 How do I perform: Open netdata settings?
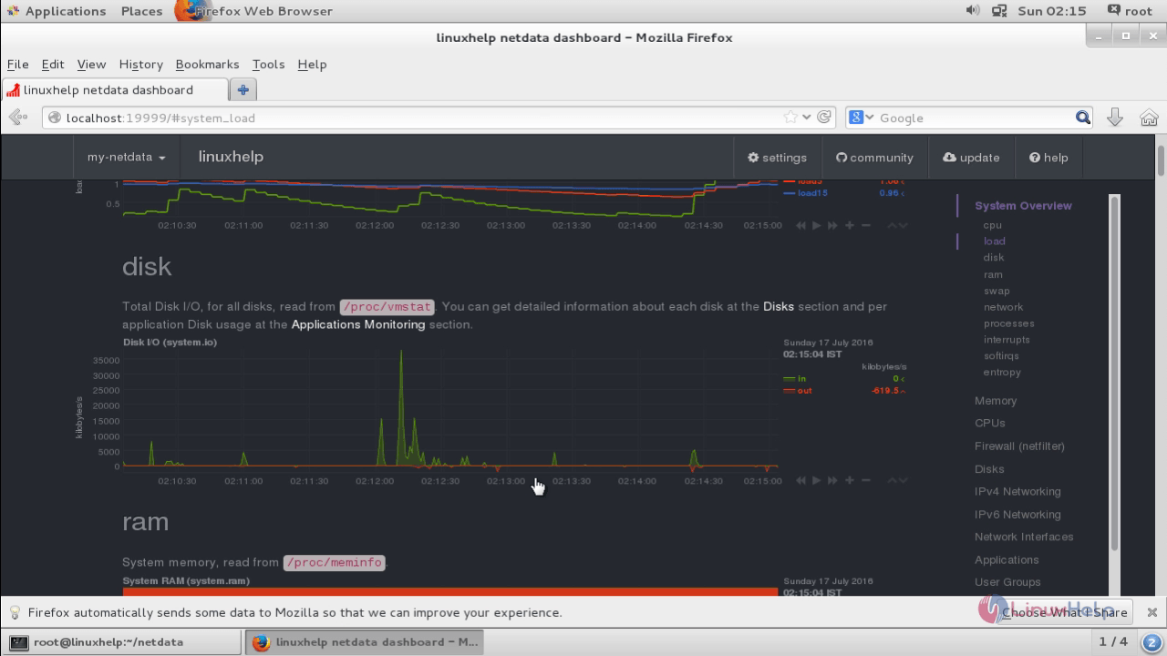(x=777, y=158)
